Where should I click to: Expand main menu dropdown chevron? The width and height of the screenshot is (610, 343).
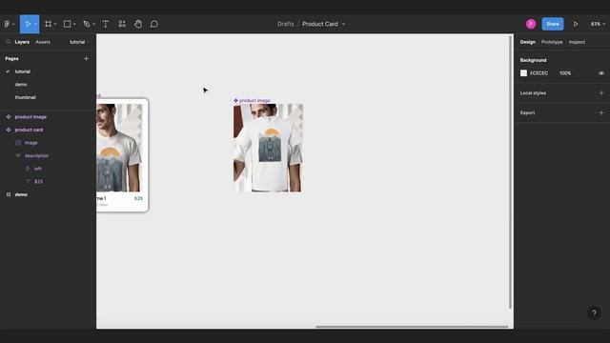(13, 24)
